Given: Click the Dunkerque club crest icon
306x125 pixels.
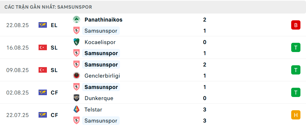Looking at the screenshot, I should coord(76,98).
